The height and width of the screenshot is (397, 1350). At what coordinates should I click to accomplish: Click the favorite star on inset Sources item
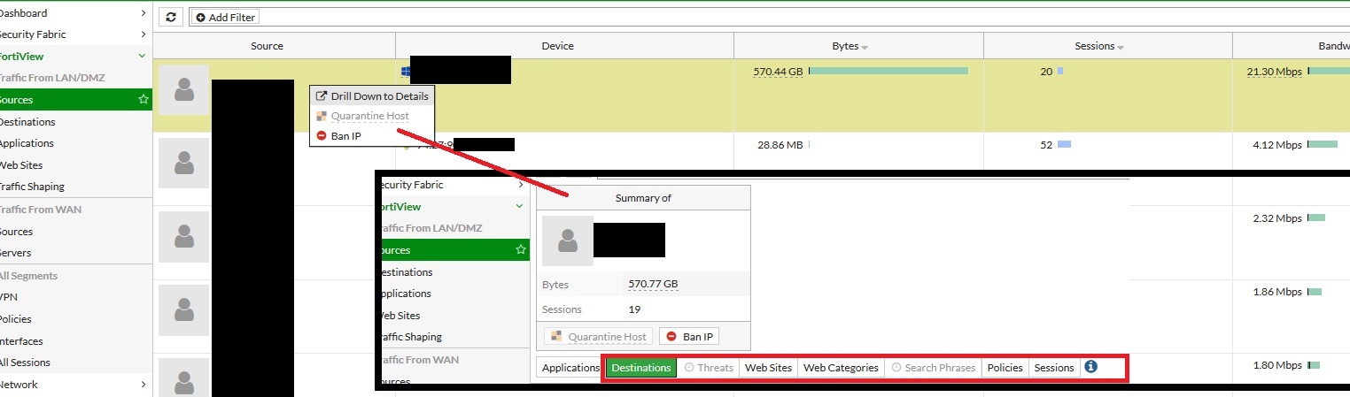point(521,250)
